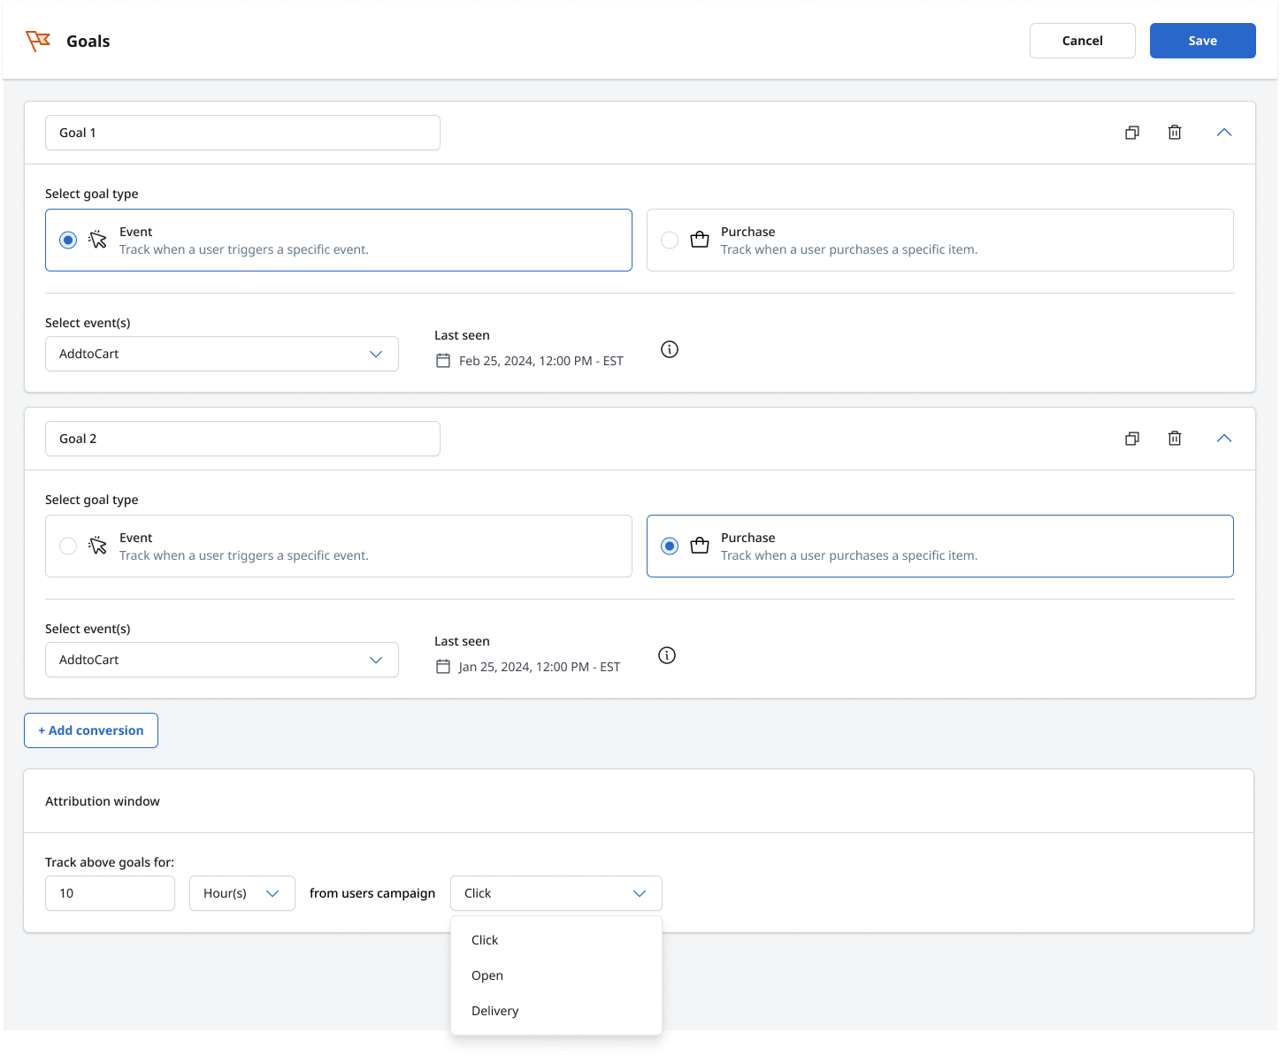Viewport: 1280px width, 1055px height.
Task: Click the info icon beside Feb 25 last seen
Action: (670, 349)
